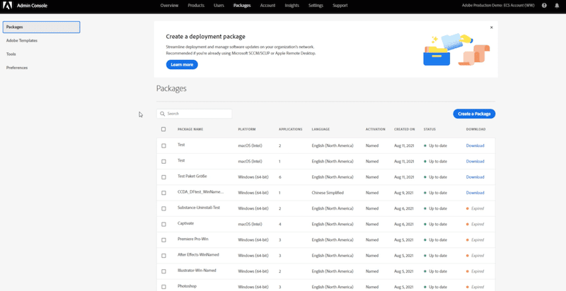
Task: Check the first Test package row
Action: (163, 146)
